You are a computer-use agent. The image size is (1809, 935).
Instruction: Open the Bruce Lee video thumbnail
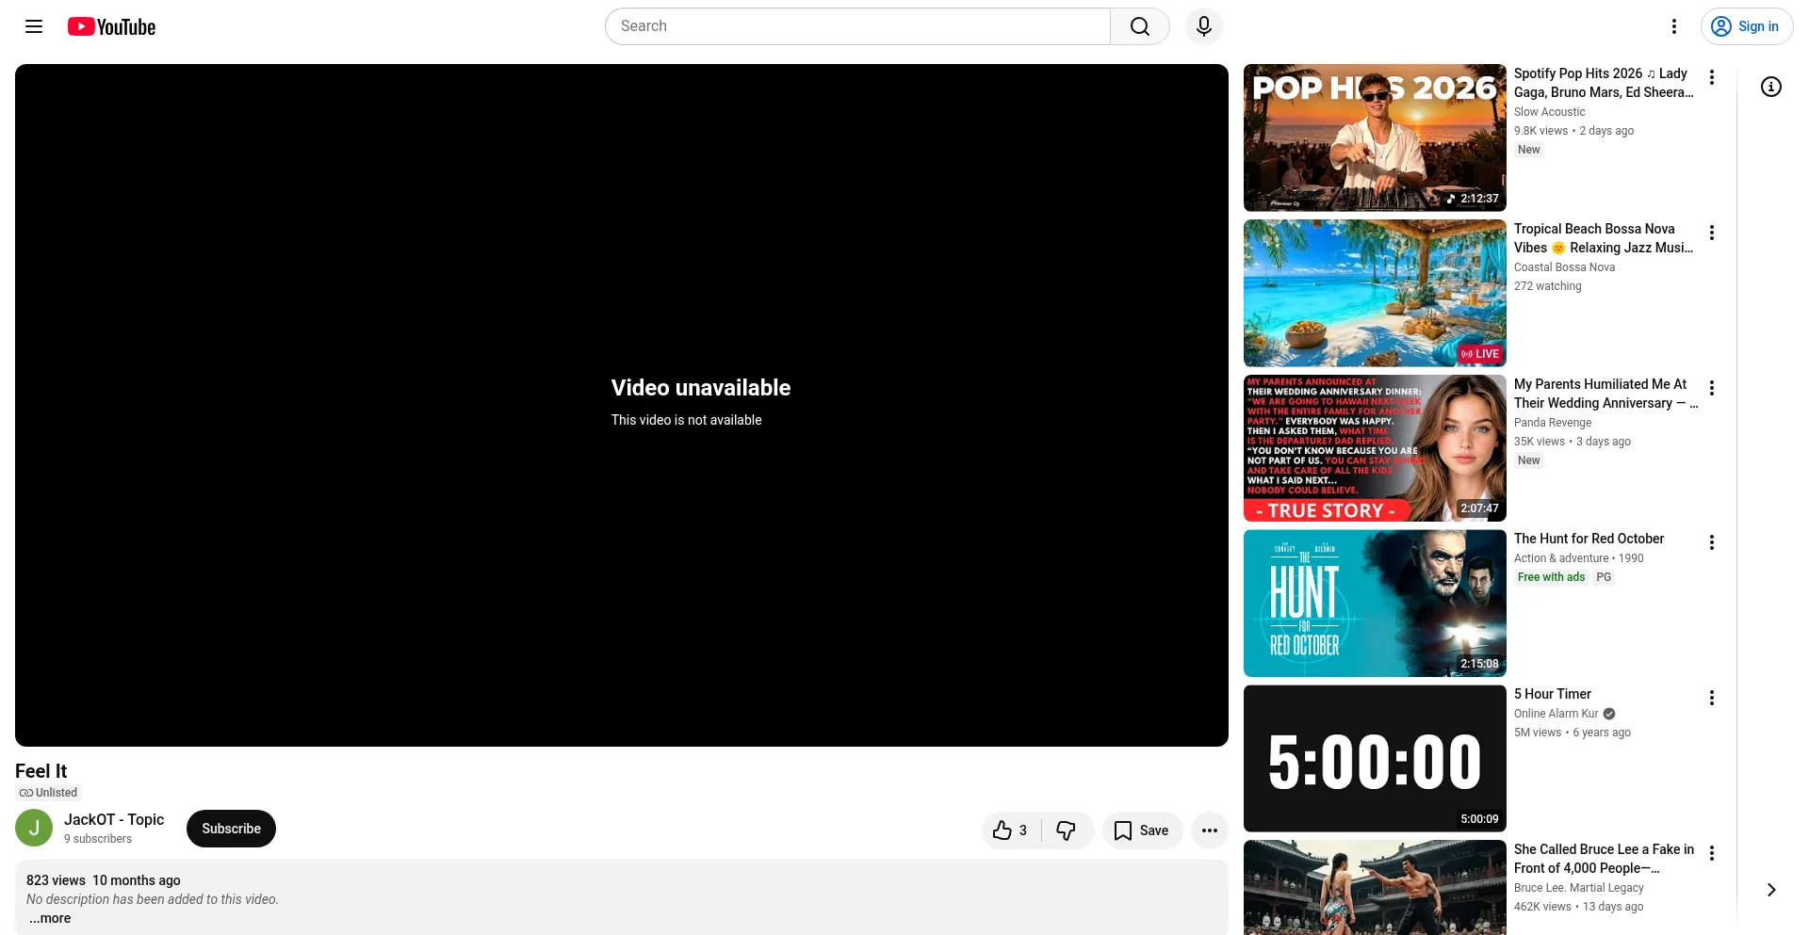(1375, 888)
